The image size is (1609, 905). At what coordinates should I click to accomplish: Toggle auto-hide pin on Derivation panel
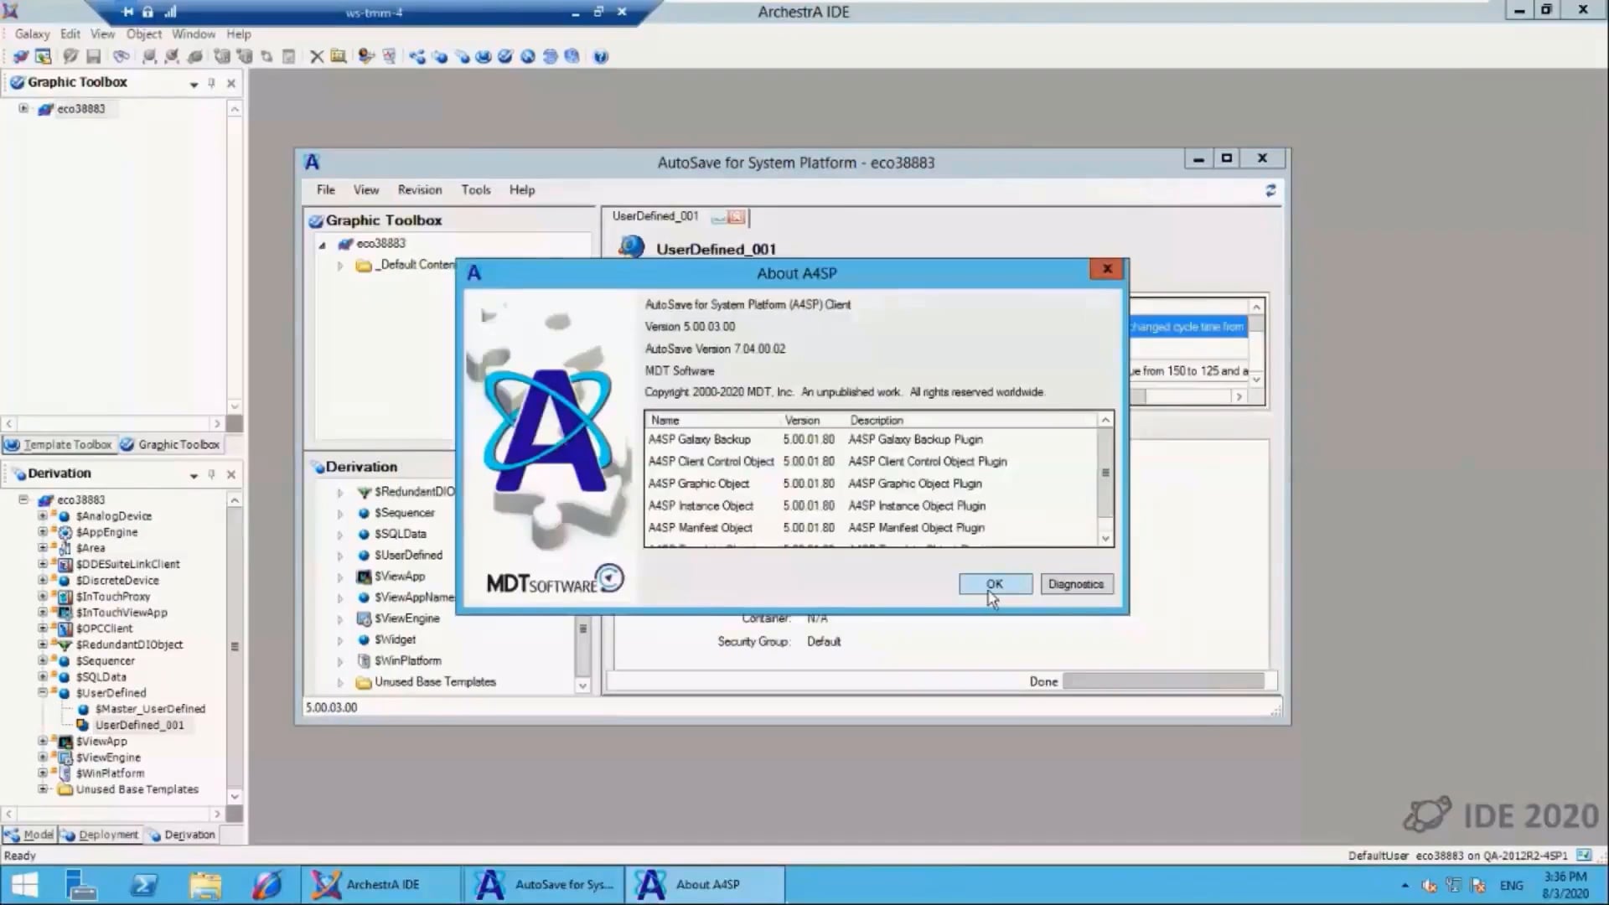click(211, 474)
